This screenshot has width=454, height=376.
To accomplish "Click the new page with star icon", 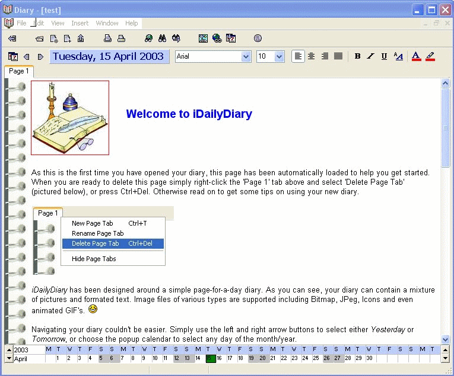I will [54, 38].
